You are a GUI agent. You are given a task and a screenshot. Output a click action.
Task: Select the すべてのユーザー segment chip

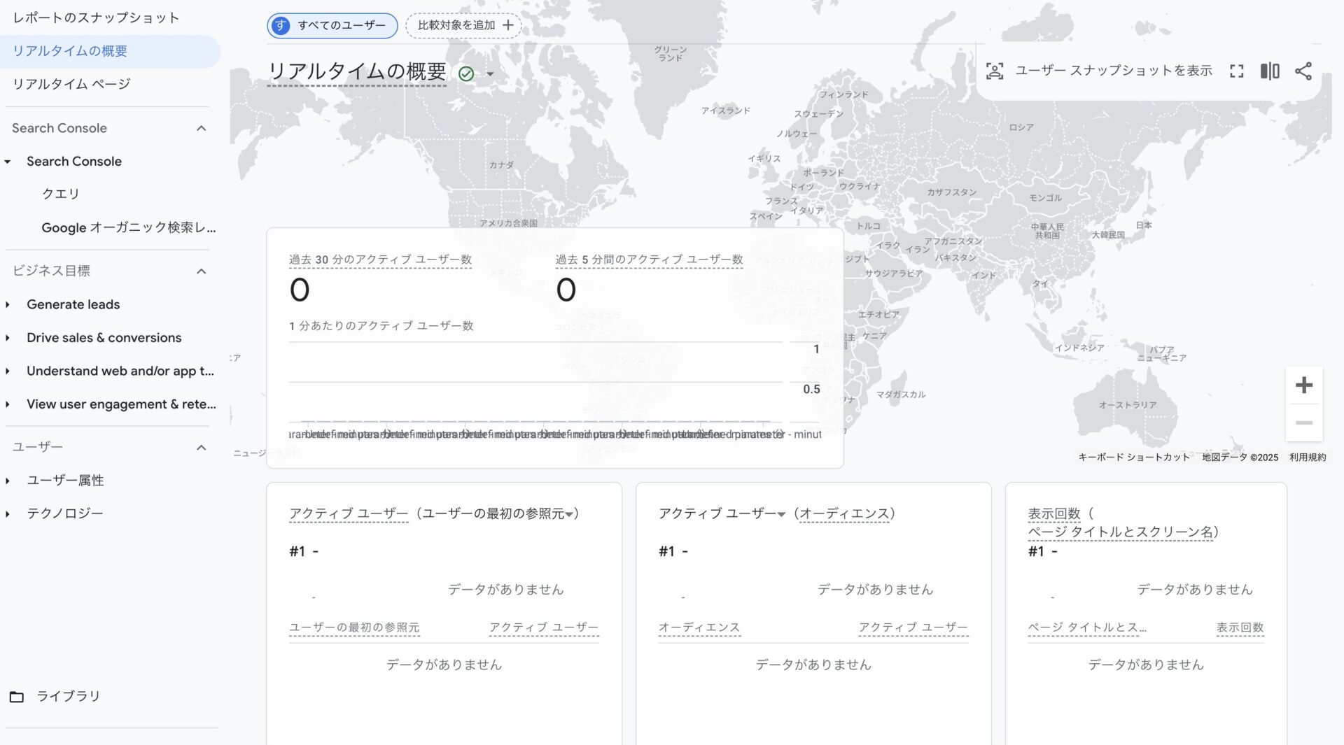(332, 26)
